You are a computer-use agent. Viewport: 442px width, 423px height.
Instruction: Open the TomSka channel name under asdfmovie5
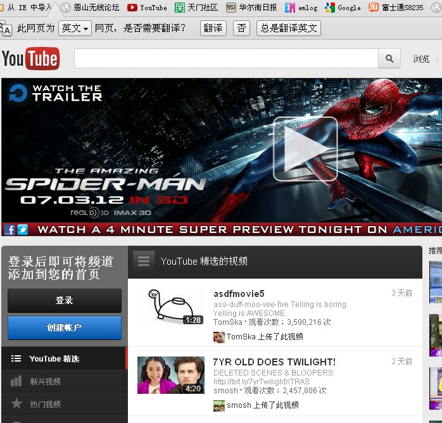[x=228, y=322]
